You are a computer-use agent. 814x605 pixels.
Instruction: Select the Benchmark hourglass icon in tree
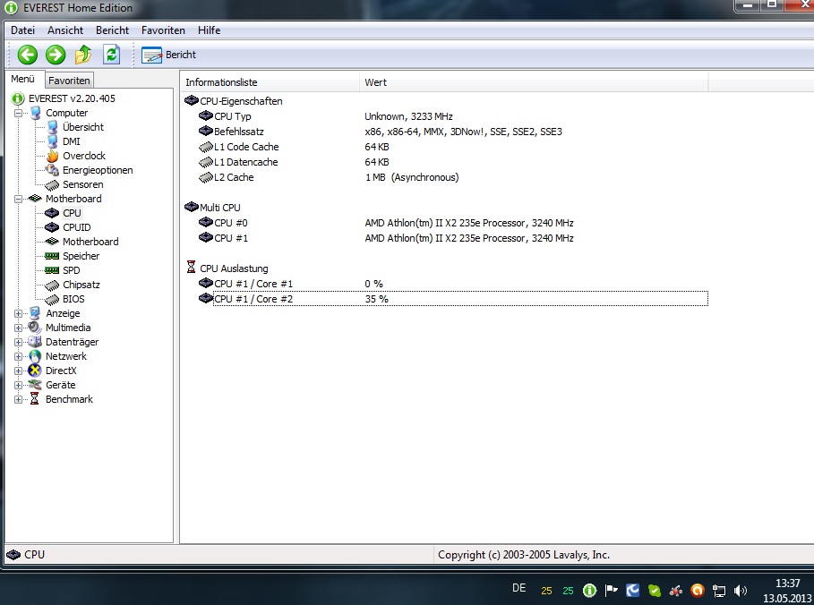(x=35, y=399)
